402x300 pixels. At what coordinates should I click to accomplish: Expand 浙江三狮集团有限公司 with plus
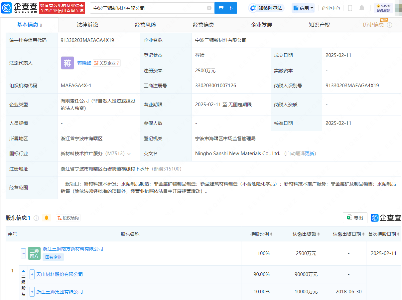(32, 292)
